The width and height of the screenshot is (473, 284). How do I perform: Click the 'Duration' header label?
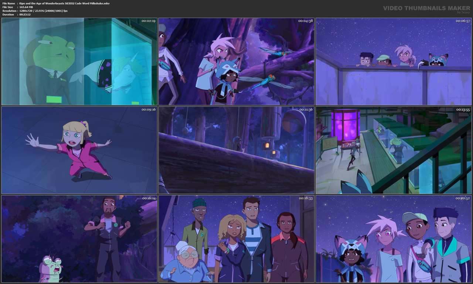tap(8, 14)
